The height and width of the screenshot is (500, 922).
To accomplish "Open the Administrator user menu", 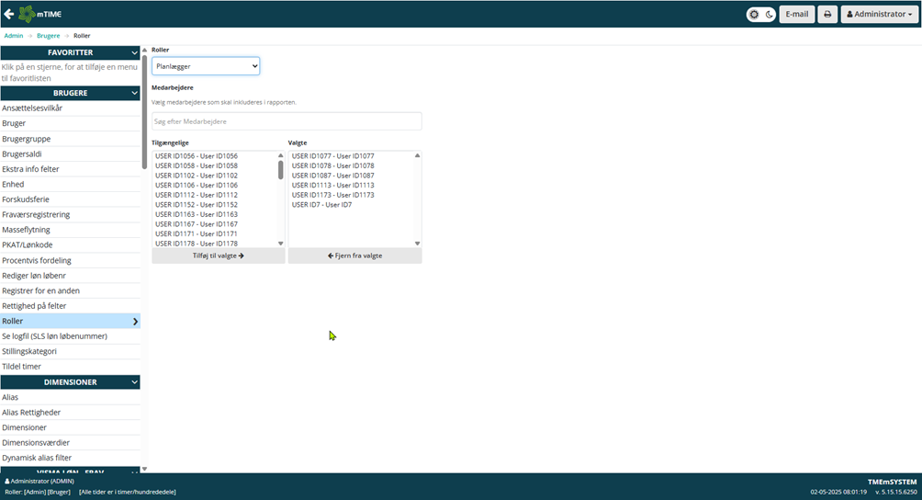I will (x=879, y=15).
